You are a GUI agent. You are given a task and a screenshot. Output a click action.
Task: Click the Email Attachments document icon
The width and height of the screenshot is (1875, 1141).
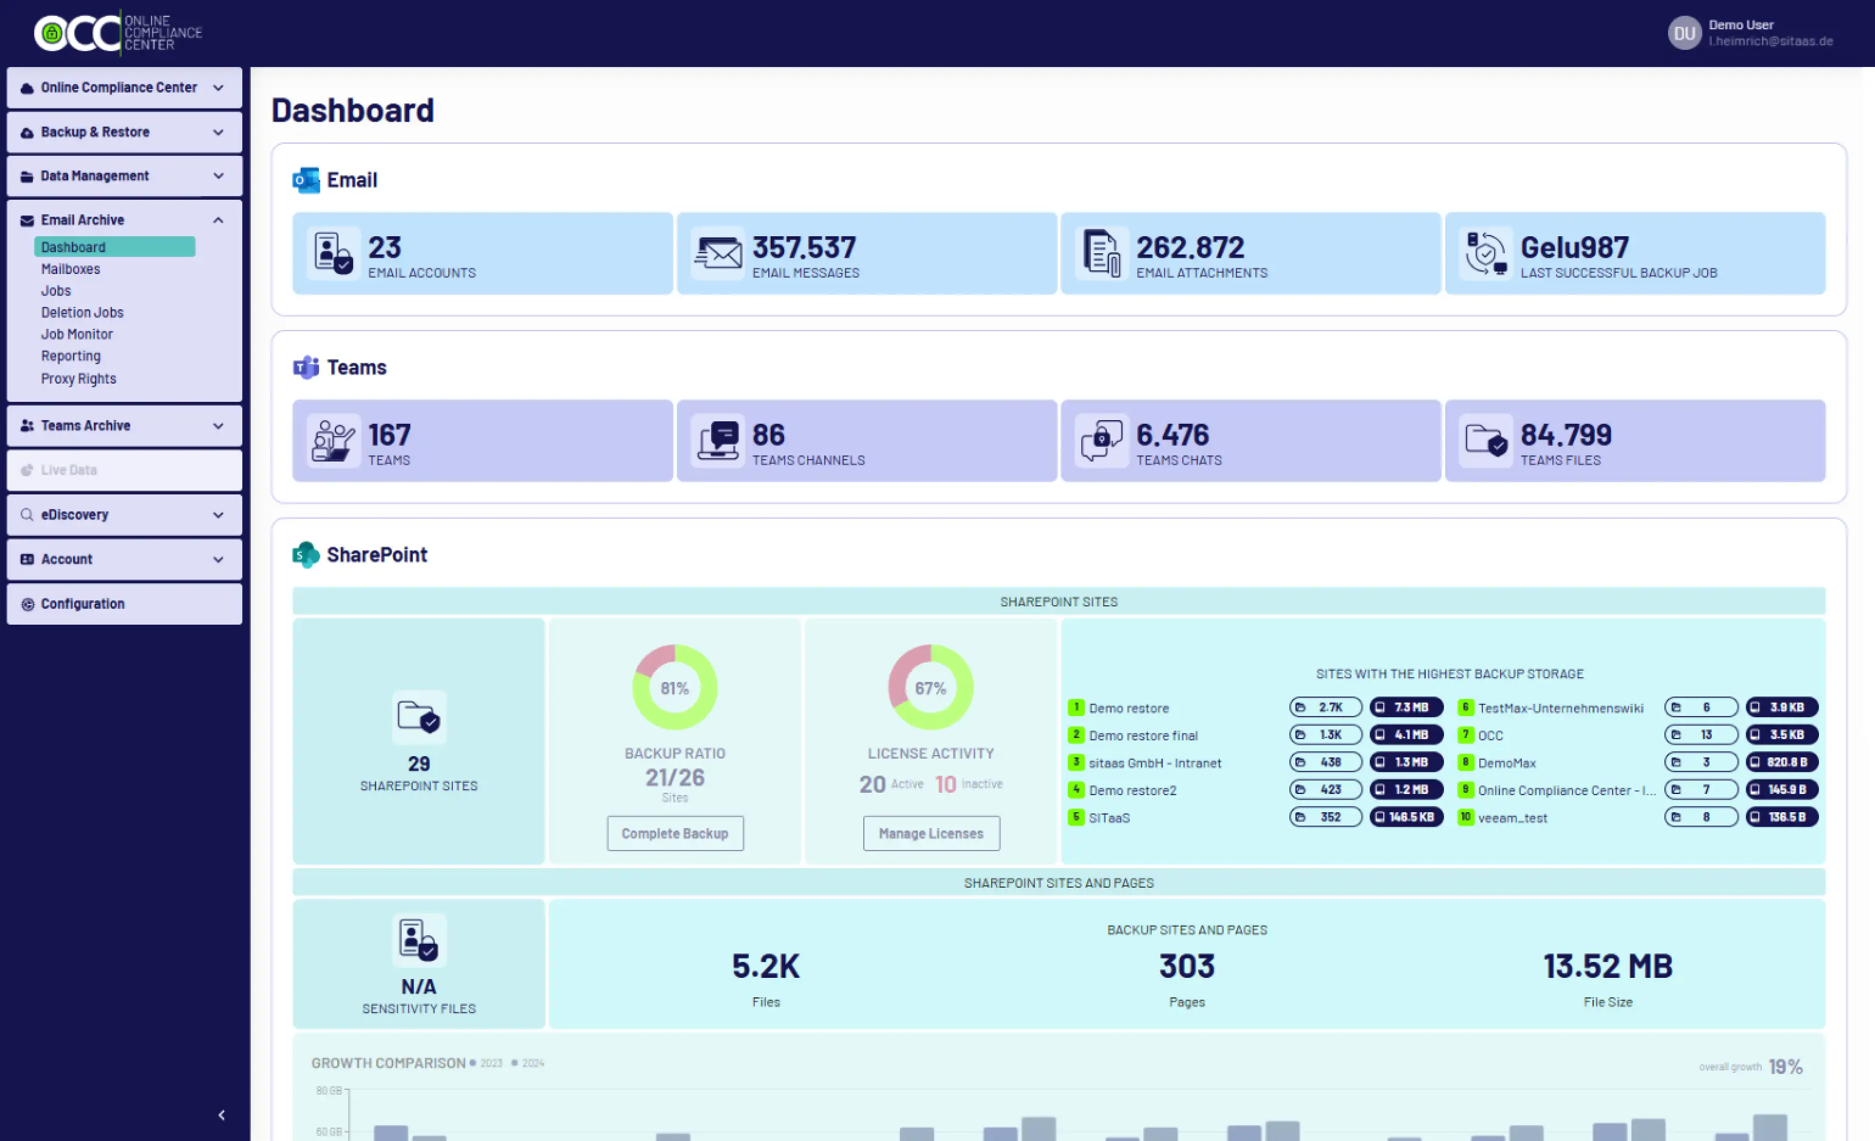pyautogui.click(x=1101, y=253)
